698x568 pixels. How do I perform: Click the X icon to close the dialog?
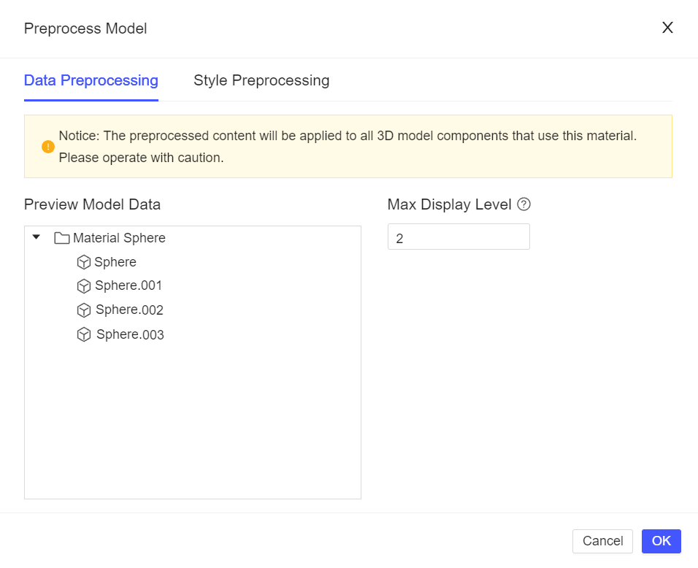[667, 28]
